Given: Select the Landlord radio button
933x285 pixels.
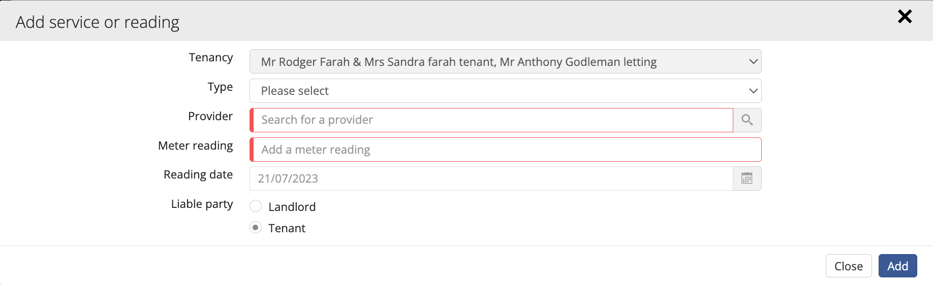Looking at the screenshot, I should (256, 206).
